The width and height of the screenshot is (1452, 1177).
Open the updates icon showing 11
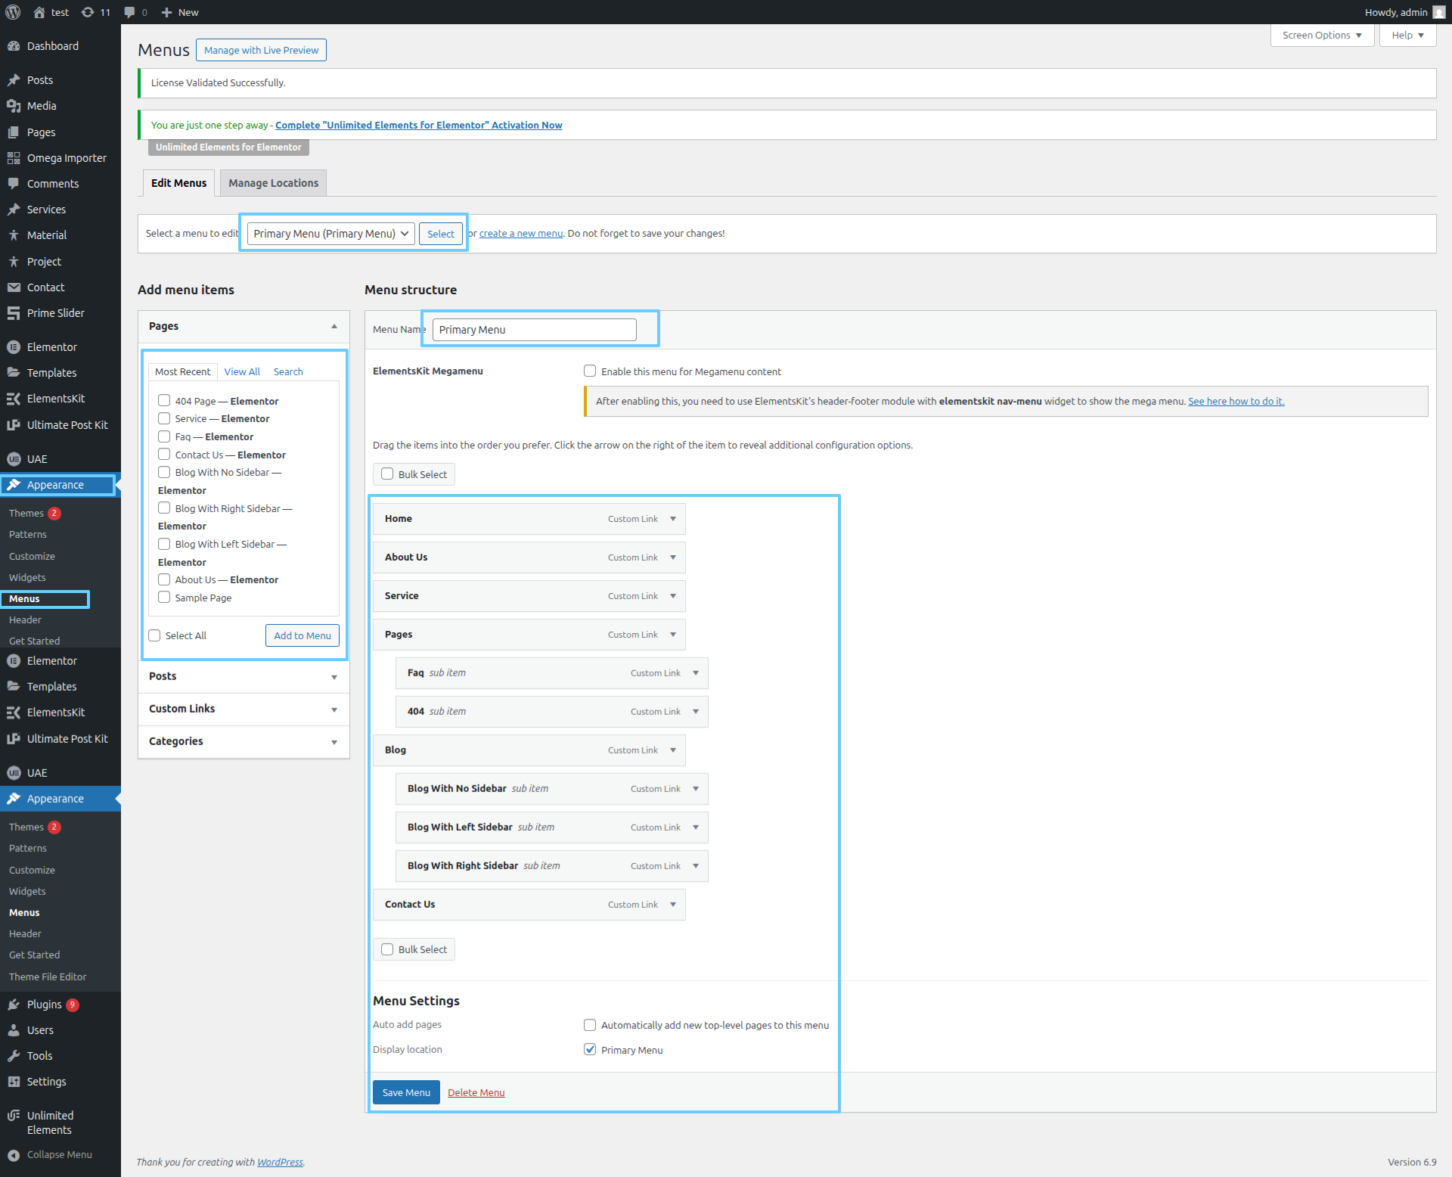[x=88, y=12]
